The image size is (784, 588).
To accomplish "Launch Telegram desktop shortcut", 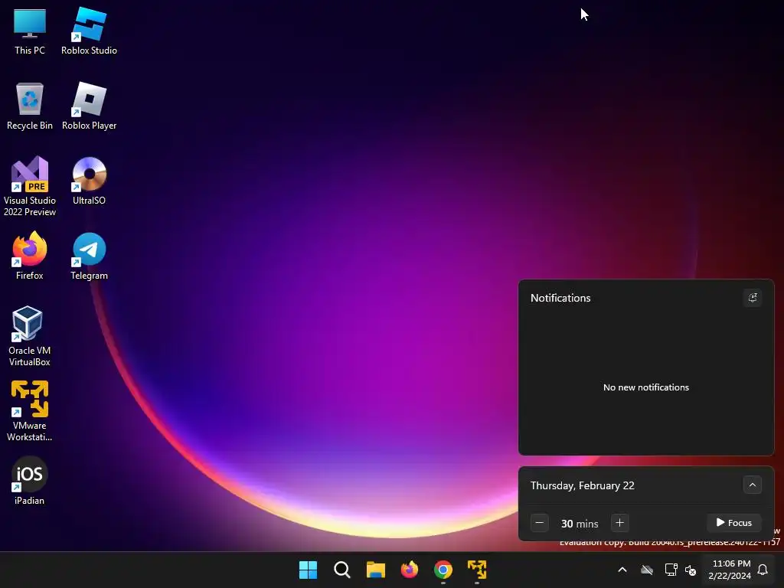I will [x=89, y=256].
